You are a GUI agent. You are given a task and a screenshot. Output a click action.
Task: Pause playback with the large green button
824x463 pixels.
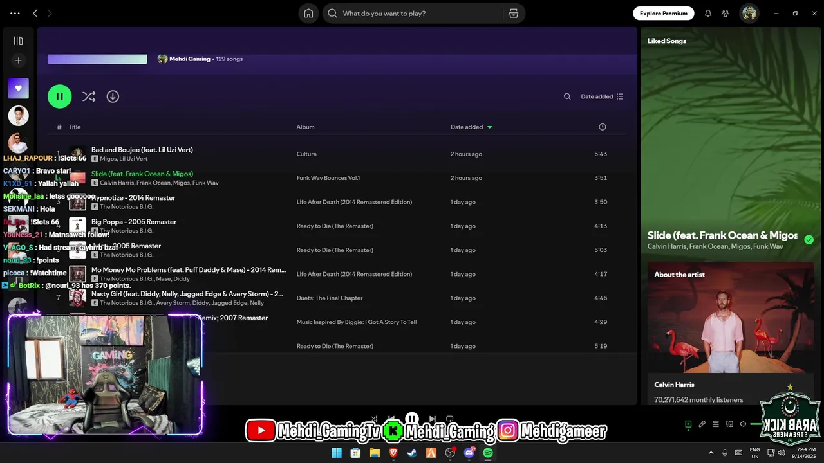coord(59,96)
